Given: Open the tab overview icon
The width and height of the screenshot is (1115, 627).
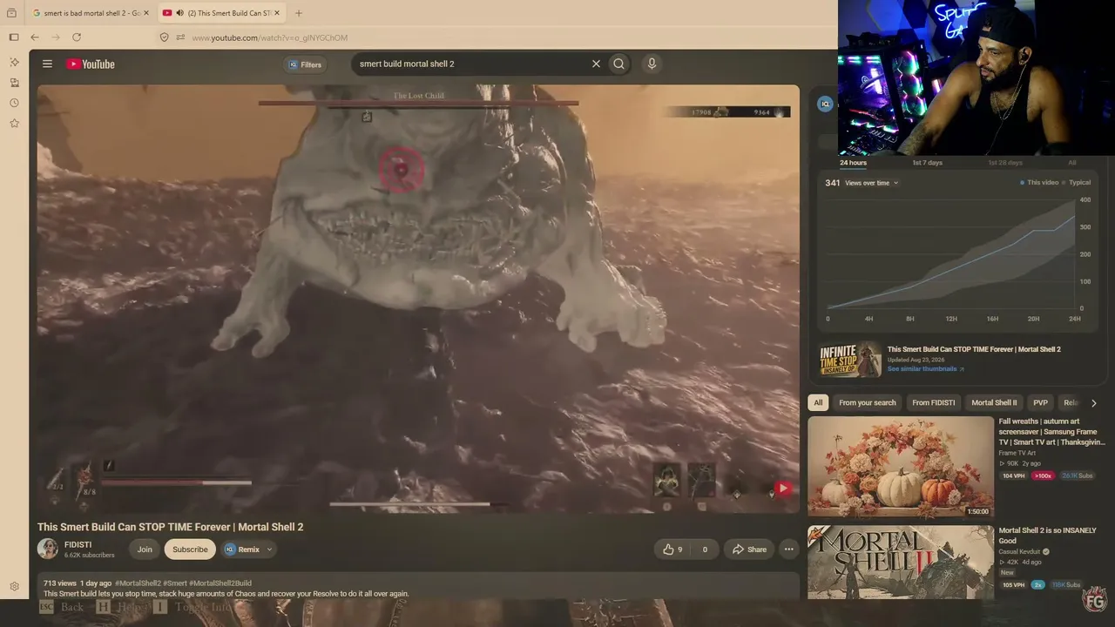Looking at the screenshot, I should coord(11,13).
